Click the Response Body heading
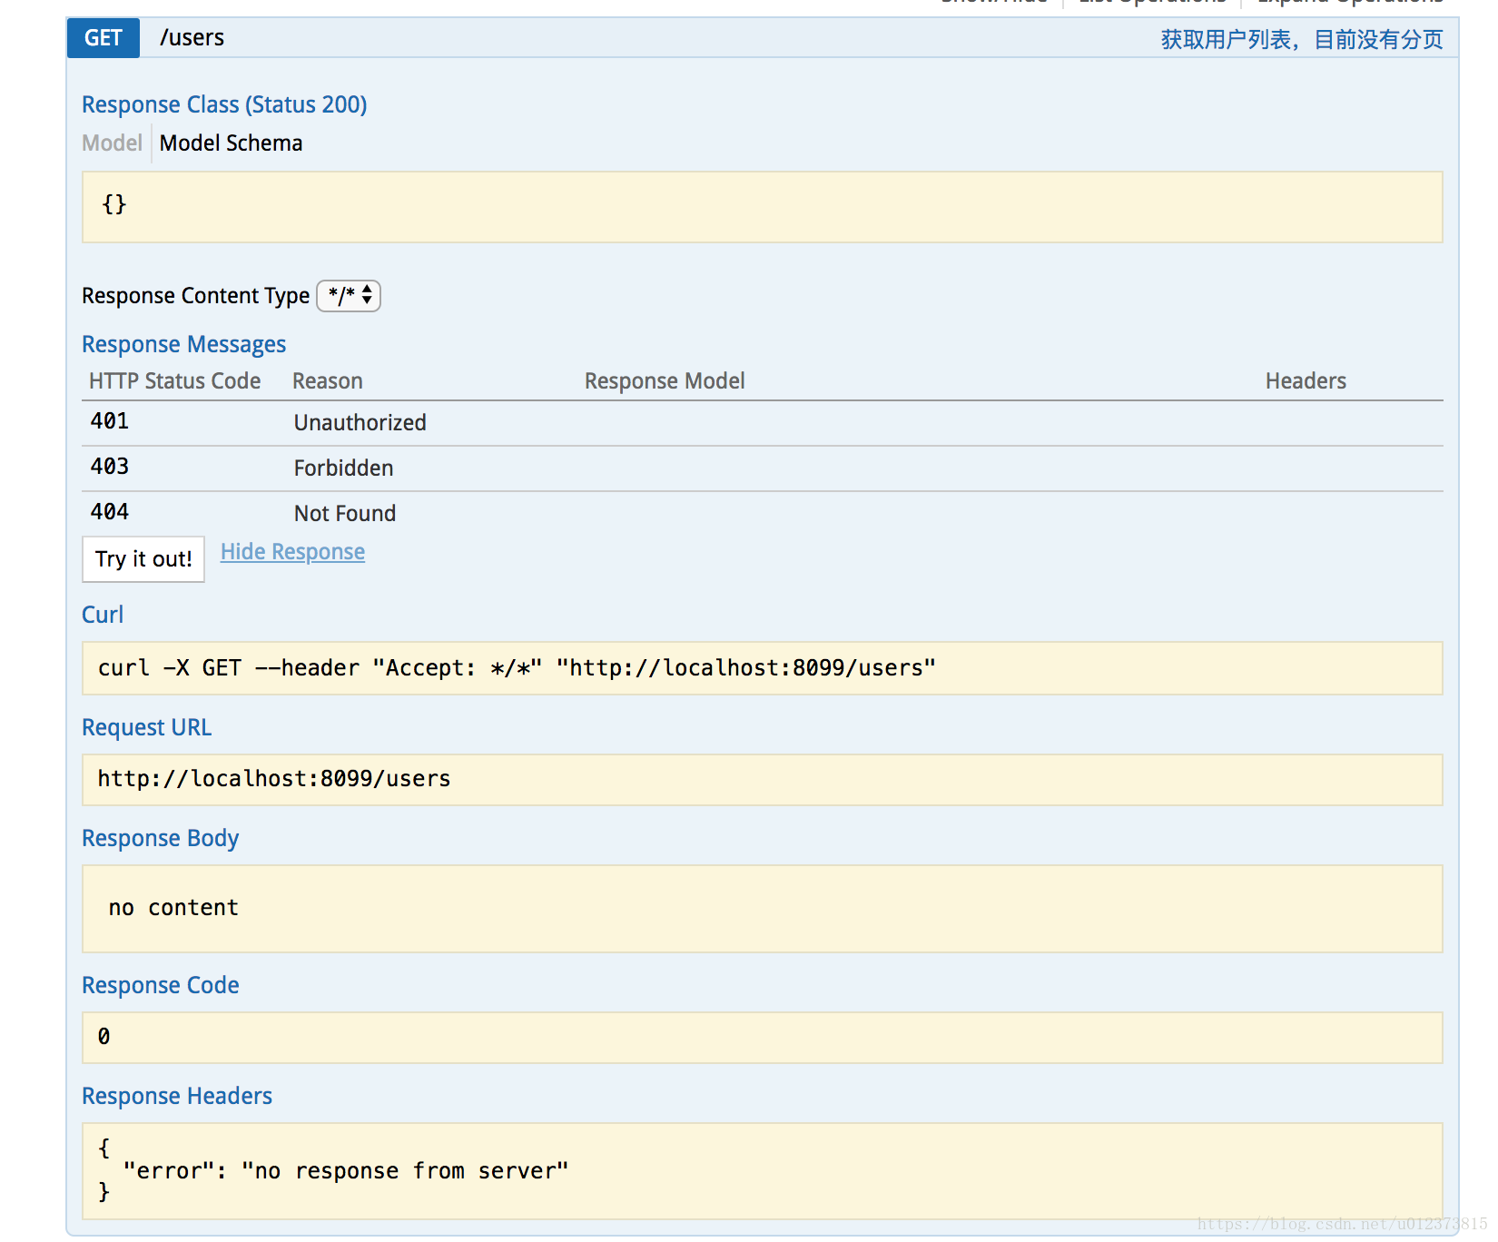The width and height of the screenshot is (1498, 1242). [x=160, y=839]
